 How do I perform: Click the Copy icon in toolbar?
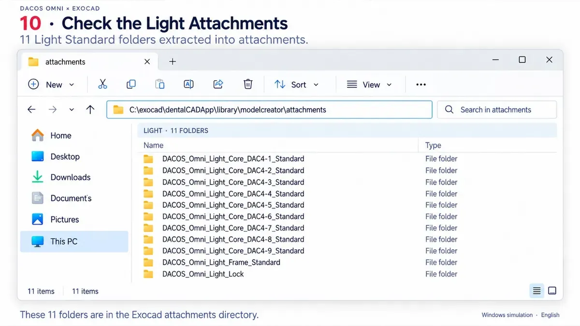pos(131,85)
